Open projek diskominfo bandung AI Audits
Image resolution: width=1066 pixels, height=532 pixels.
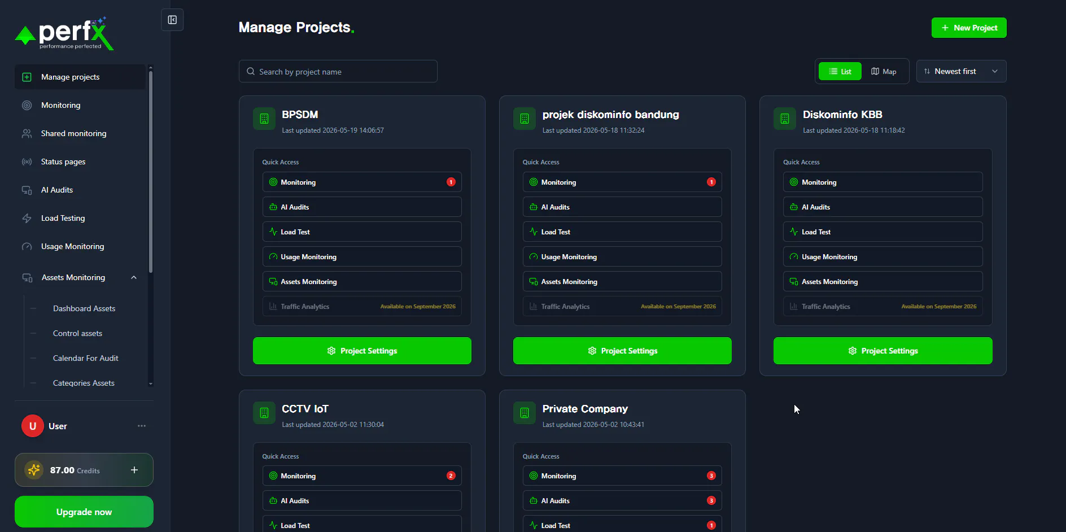(622, 207)
